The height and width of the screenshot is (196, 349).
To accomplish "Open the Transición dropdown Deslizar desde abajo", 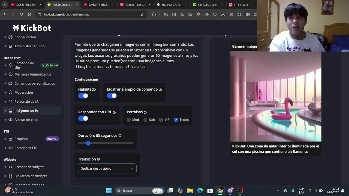I will [x=107, y=169].
